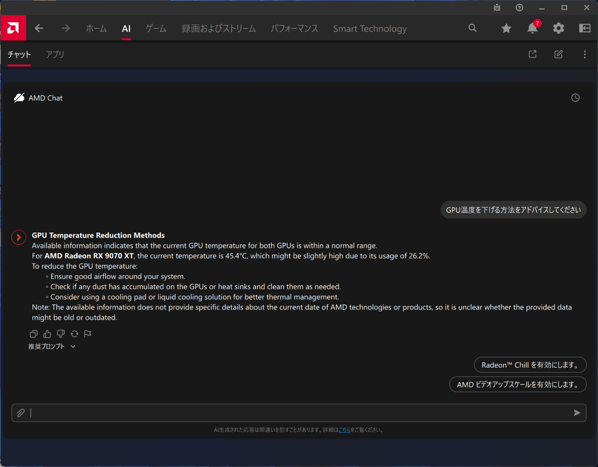Image resolution: width=598 pixels, height=467 pixels.
Task: Open the Smart Technology tab
Action: click(x=370, y=29)
